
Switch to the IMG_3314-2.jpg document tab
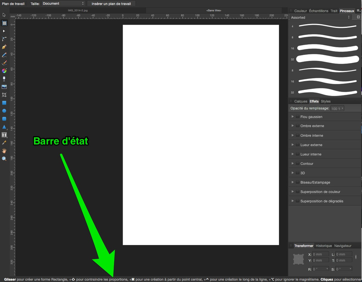tap(78, 10)
